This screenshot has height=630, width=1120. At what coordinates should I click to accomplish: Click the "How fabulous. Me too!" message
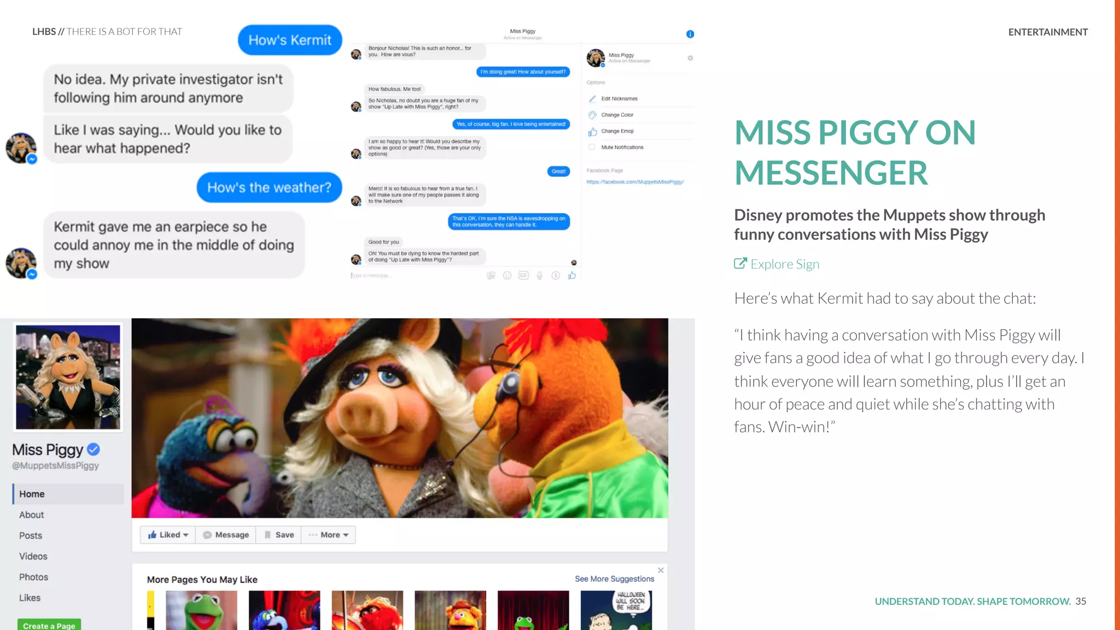394,89
